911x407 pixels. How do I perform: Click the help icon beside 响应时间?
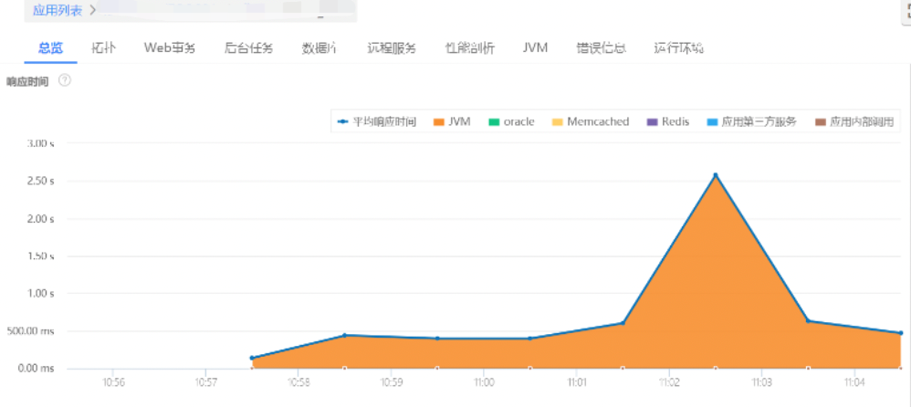pos(65,80)
